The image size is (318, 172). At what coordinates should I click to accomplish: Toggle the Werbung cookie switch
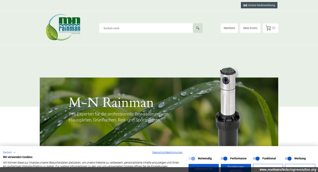point(288,158)
